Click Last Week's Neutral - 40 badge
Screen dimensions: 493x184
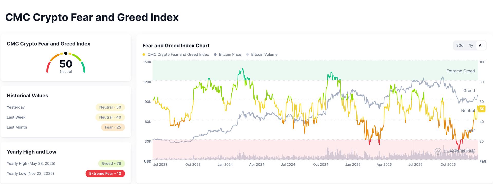coord(110,117)
